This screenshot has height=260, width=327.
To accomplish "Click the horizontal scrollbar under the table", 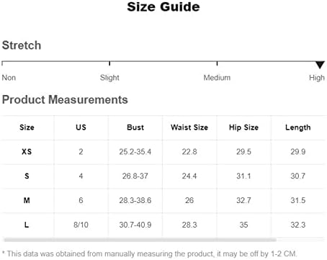I will pos(140,240).
